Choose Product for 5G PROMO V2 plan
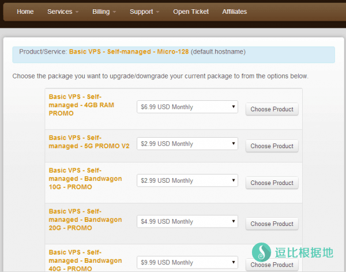346x272 pixels. coord(272,146)
